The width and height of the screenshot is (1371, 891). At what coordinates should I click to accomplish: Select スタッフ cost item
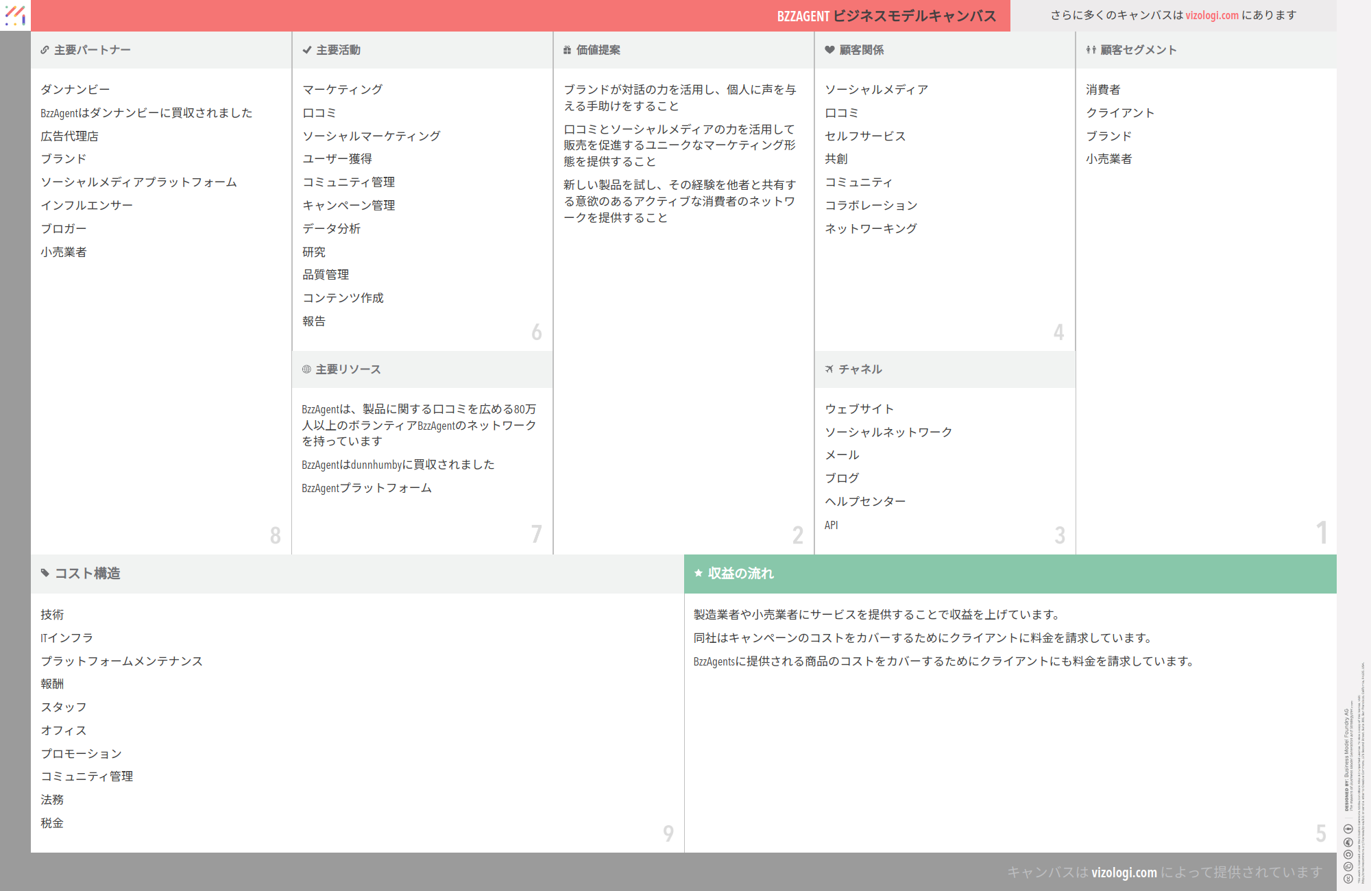pyautogui.click(x=64, y=707)
